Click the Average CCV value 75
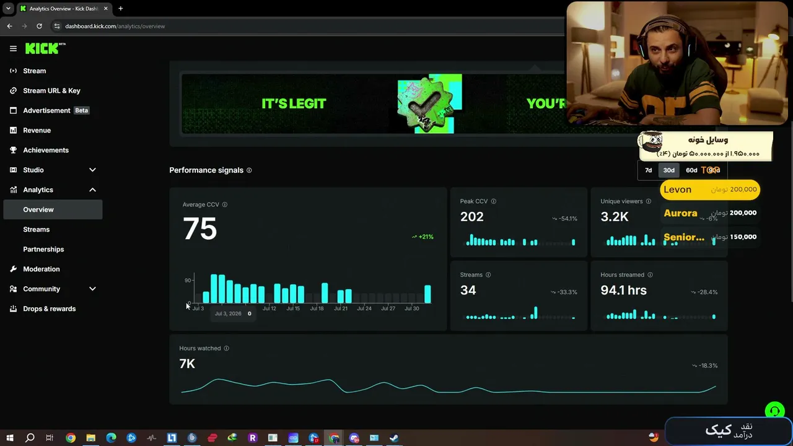The image size is (793, 446). (199, 229)
